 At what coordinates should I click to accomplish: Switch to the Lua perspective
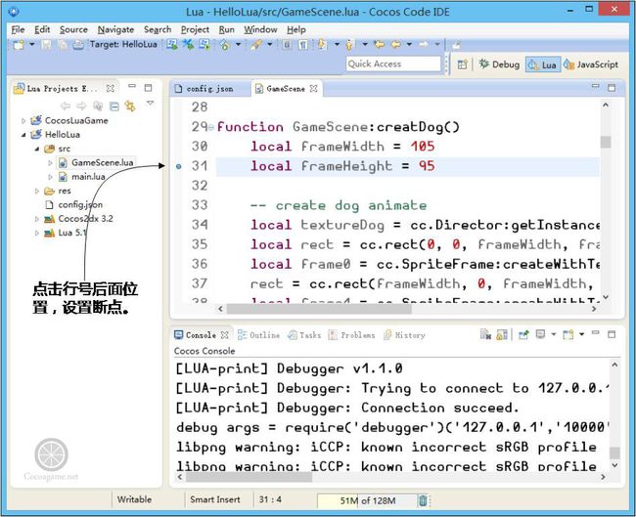tap(543, 65)
